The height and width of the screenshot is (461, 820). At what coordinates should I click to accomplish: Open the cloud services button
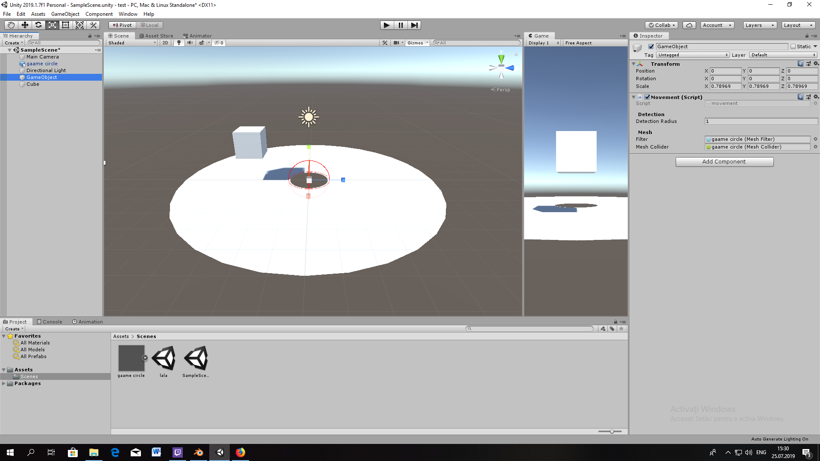(689, 25)
